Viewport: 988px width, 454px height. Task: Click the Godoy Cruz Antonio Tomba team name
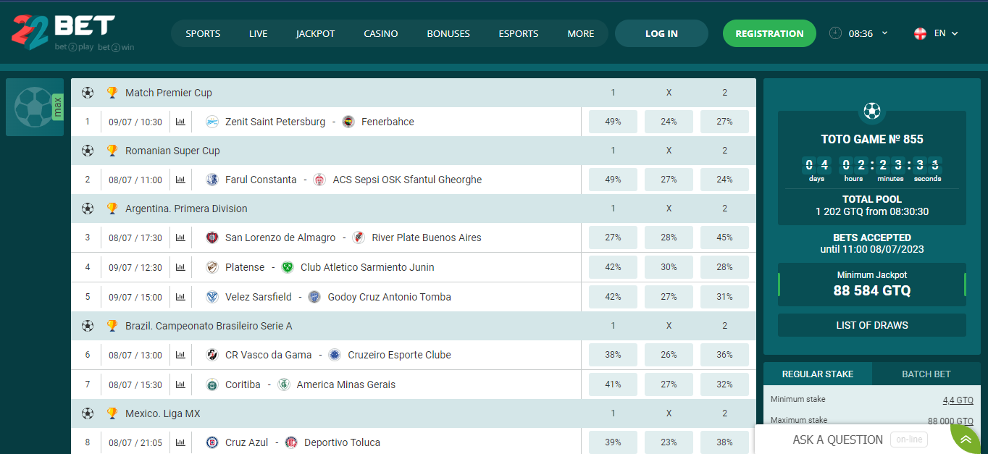click(389, 297)
